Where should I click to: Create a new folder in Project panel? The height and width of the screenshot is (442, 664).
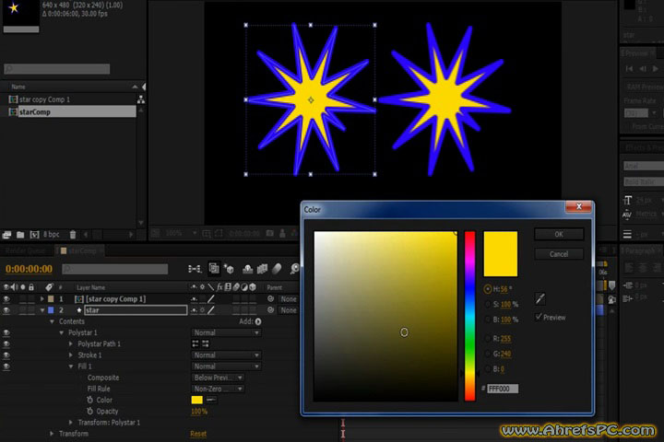pyautogui.click(x=20, y=234)
